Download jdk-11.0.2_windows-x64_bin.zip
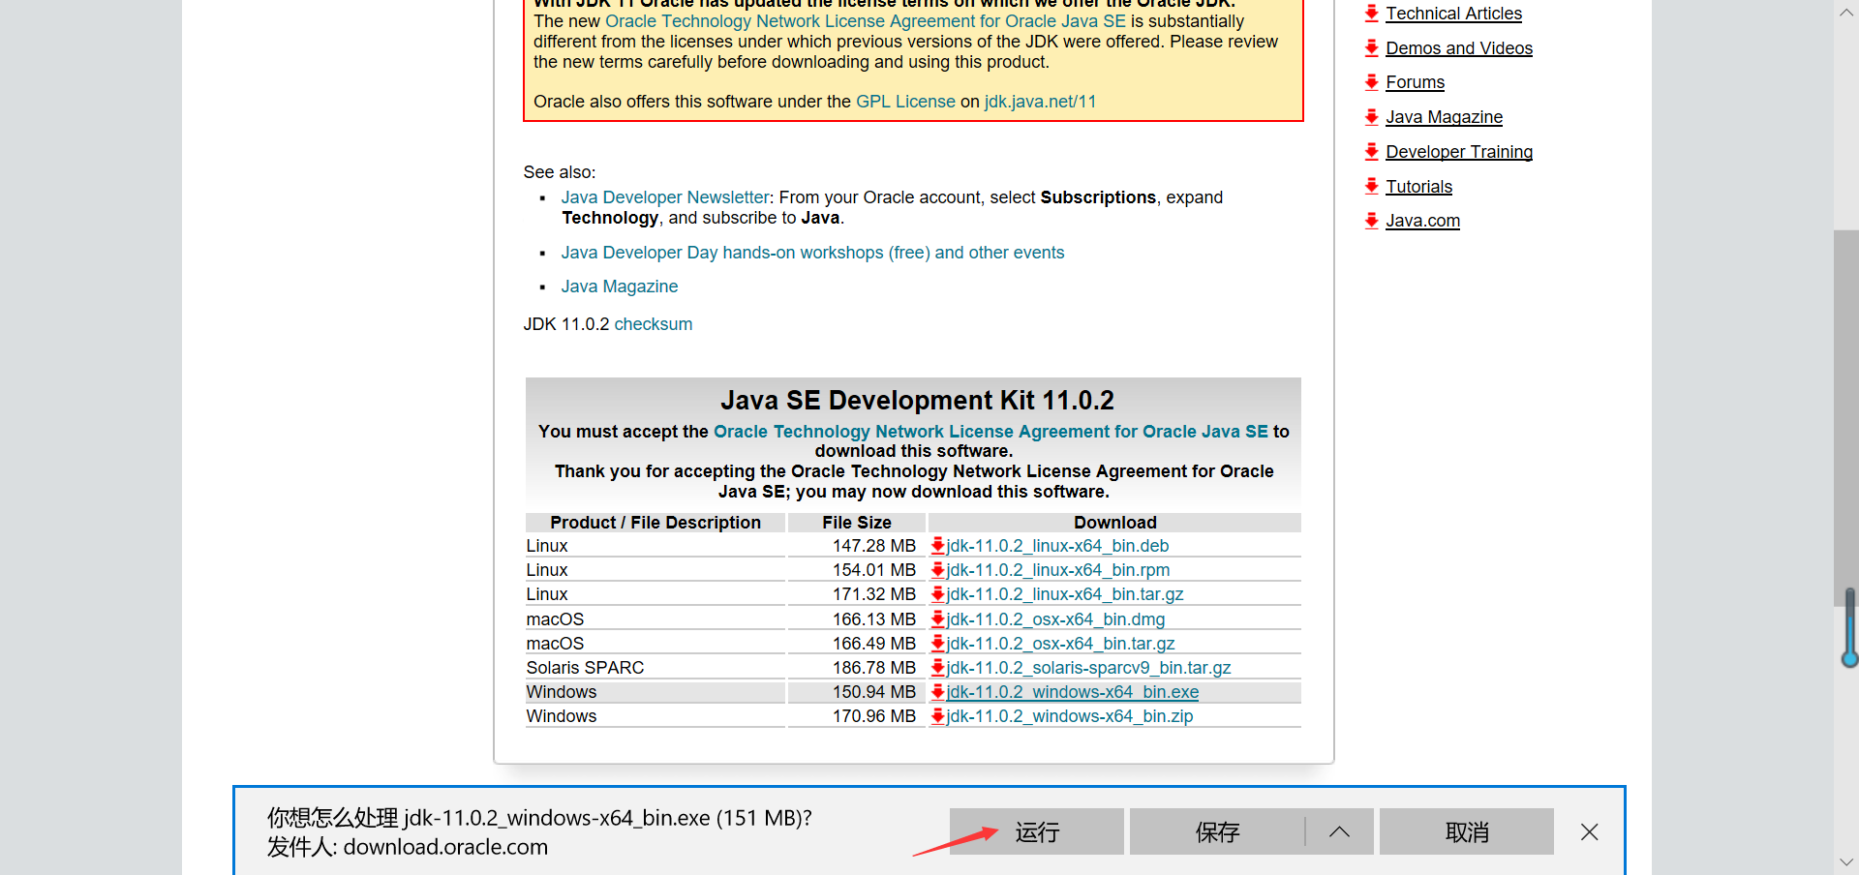 pyautogui.click(x=1070, y=716)
